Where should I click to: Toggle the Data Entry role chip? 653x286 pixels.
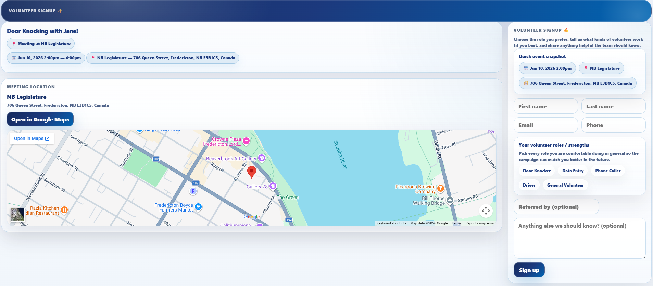[573, 171]
